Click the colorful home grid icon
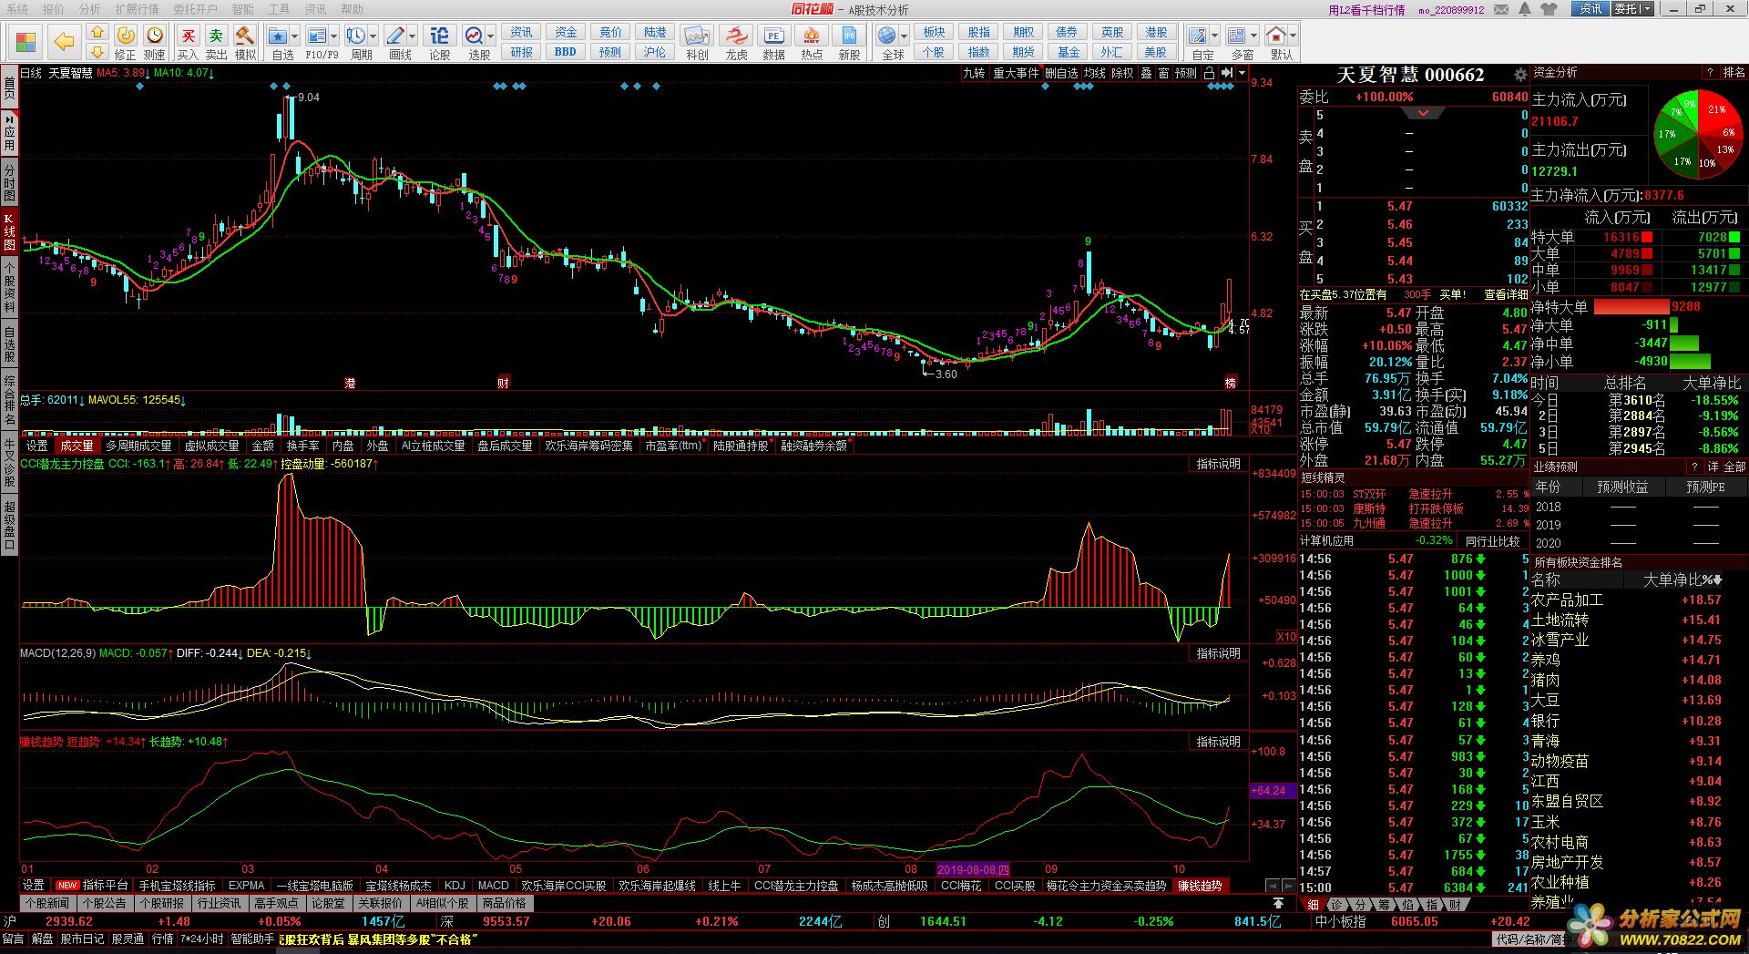The image size is (1749, 954). (26, 42)
